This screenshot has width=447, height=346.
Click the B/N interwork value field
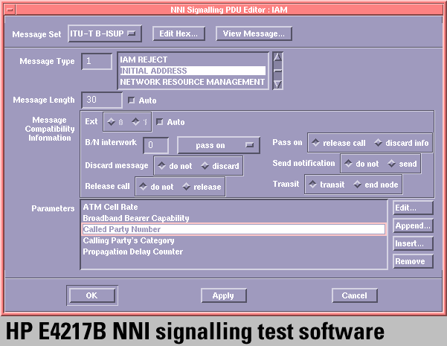(155, 145)
